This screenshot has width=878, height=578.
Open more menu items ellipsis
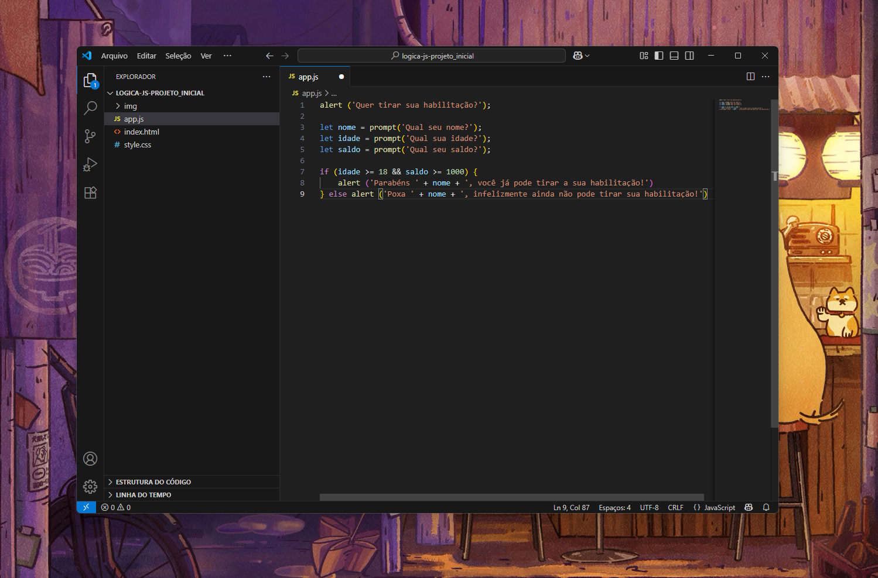pos(227,56)
